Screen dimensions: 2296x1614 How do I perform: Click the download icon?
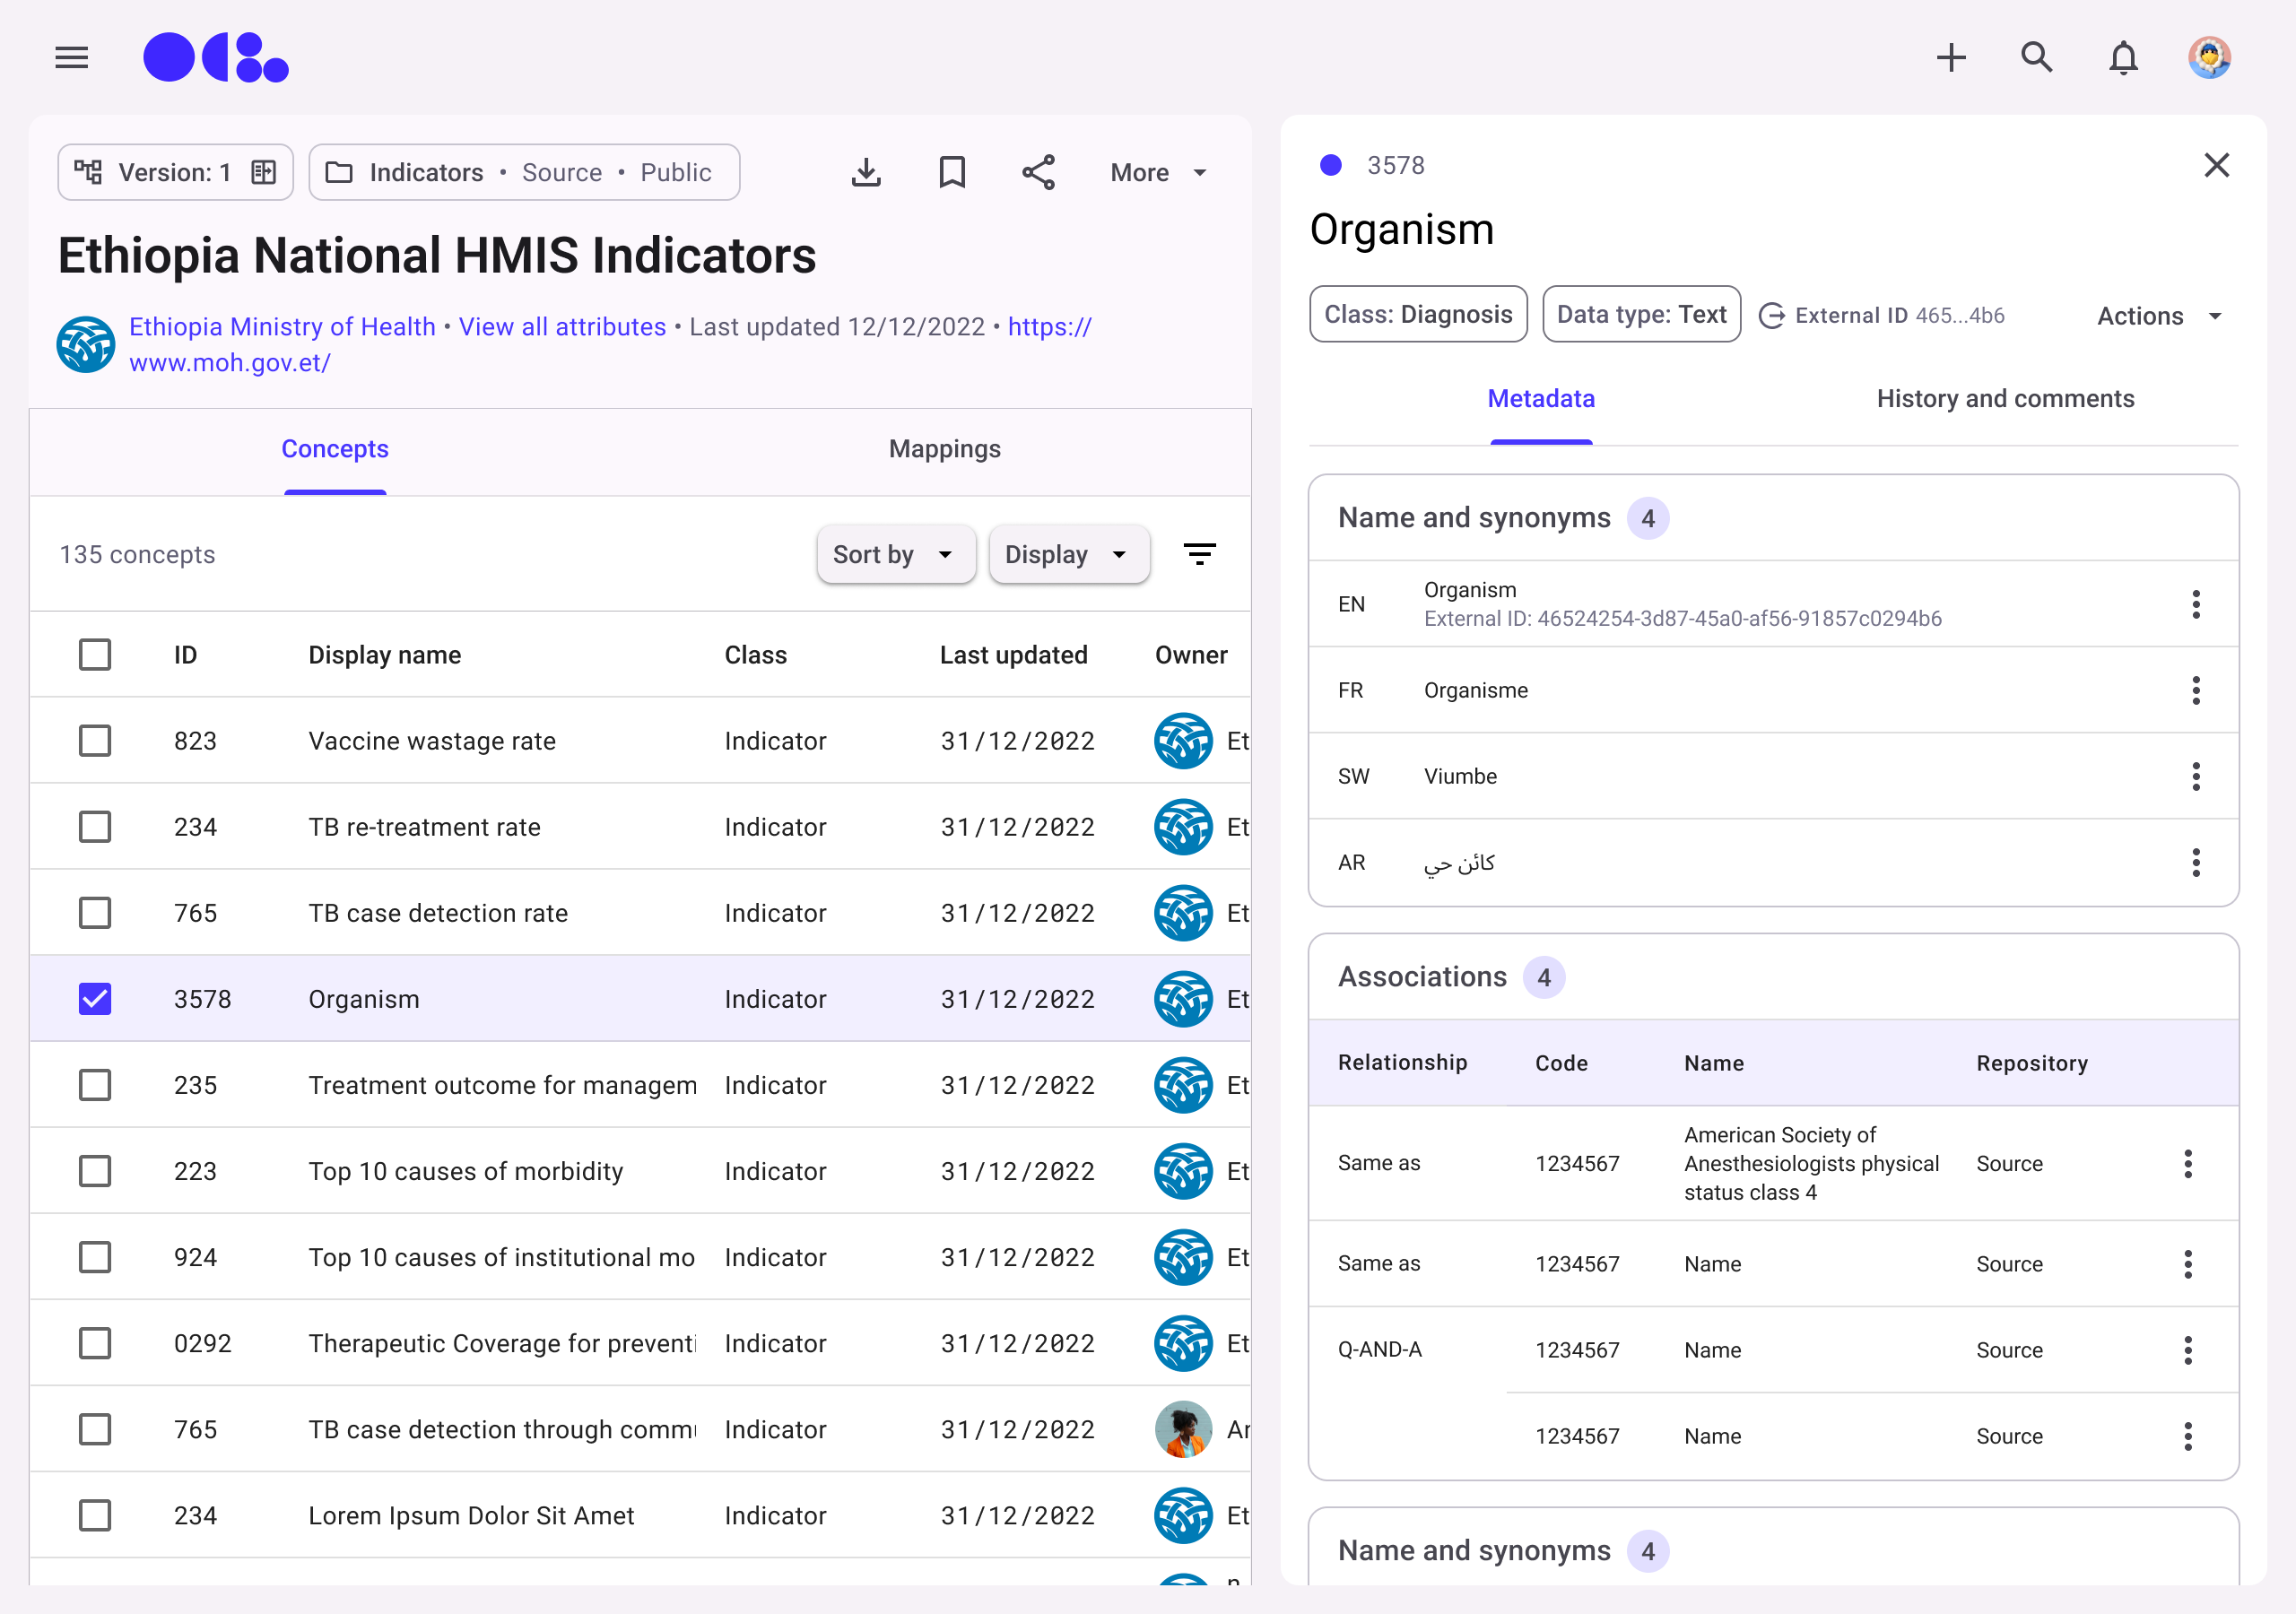866,172
